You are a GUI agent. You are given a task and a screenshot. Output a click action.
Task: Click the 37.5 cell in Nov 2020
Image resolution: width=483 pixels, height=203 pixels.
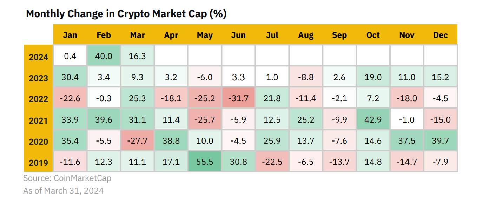[407, 140]
